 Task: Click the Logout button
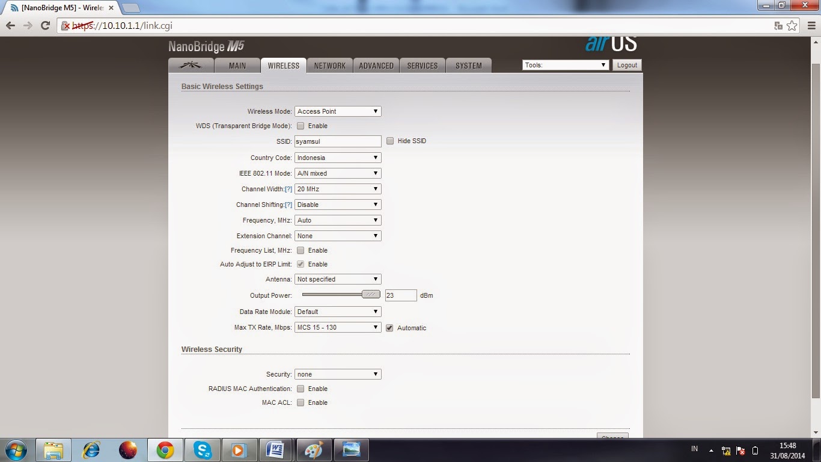point(627,64)
